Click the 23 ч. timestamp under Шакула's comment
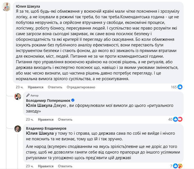 click(19, 87)
